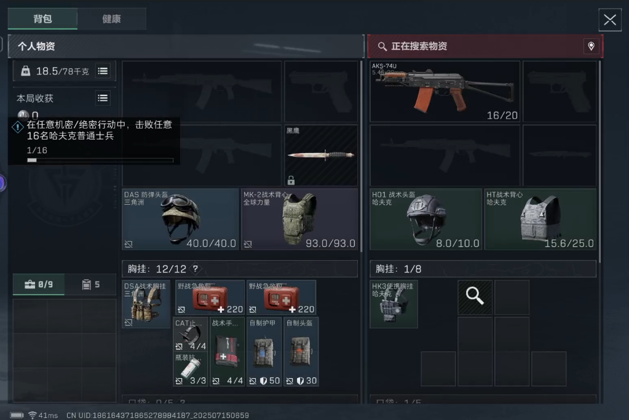Select the 黑鹰 knife slot

coord(320,155)
